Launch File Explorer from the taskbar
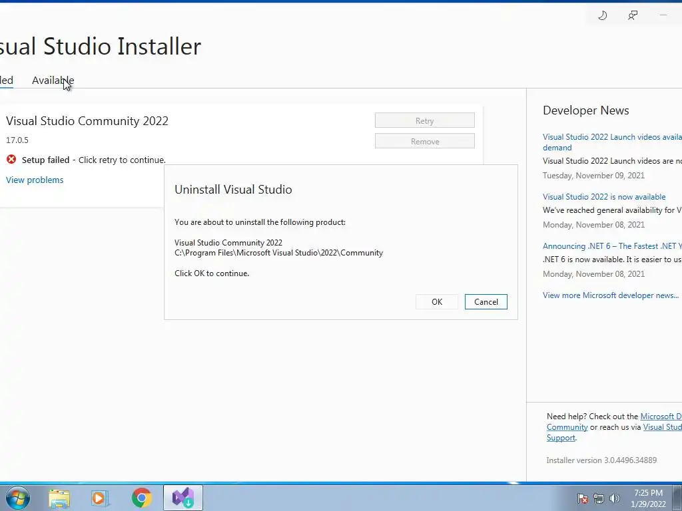Image resolution: width=682 pixels, height=511 pixels. (x=59, y=498)
